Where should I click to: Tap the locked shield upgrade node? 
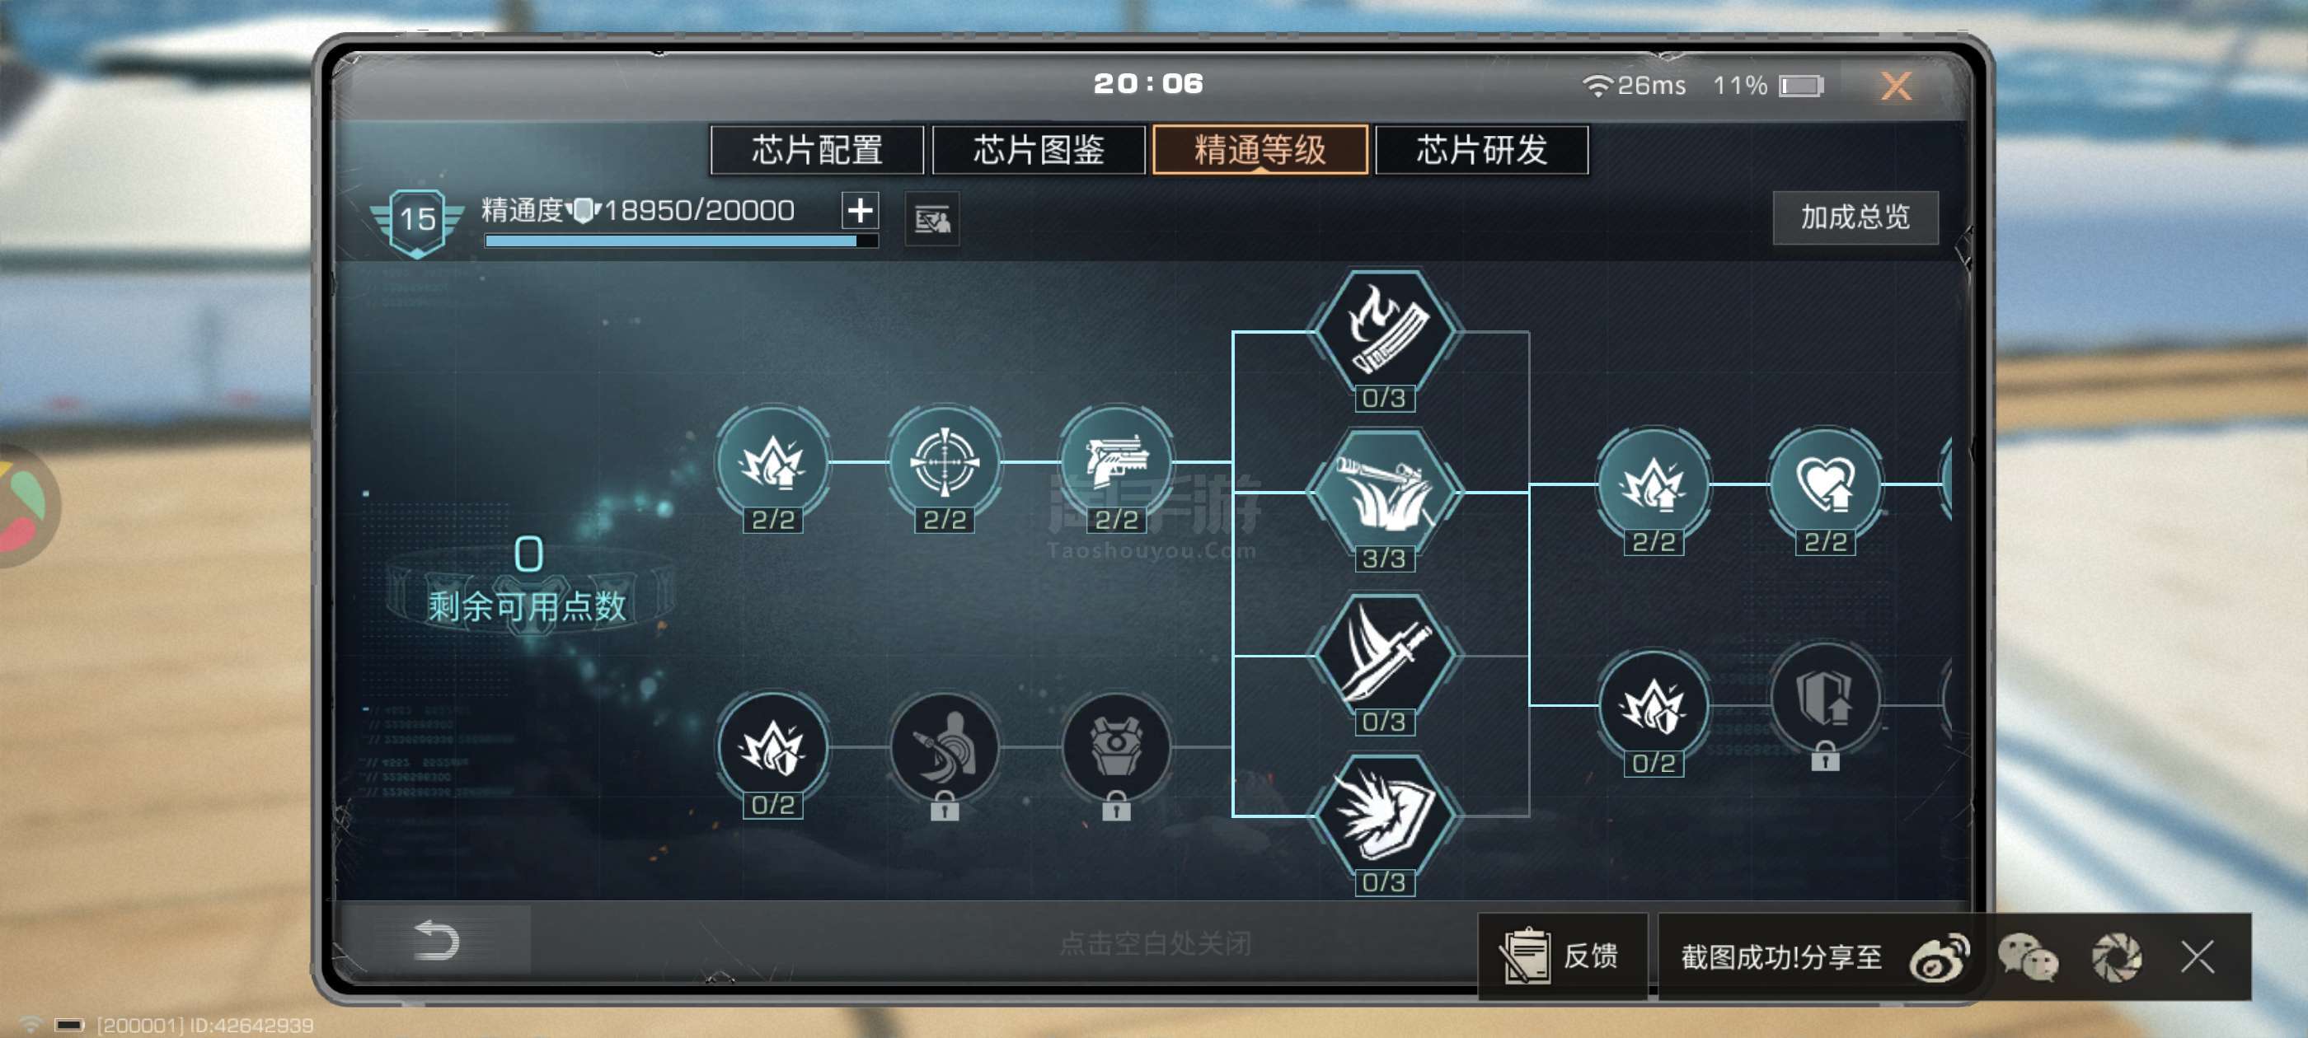tap(1825, 699)
